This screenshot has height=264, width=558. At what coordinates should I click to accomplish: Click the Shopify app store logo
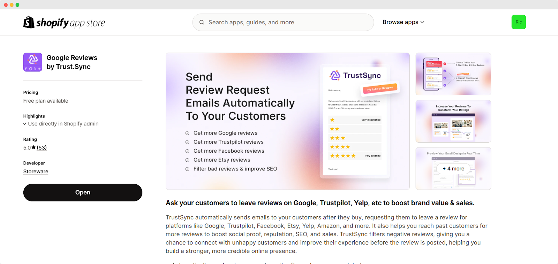point(64,22)
